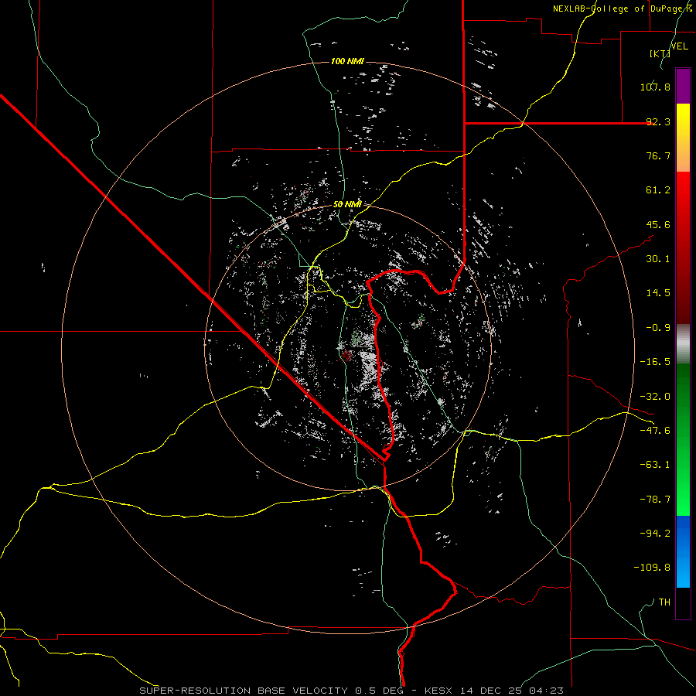Click the -32.0 scale value

pyautogui.click(x=655, y=397)
